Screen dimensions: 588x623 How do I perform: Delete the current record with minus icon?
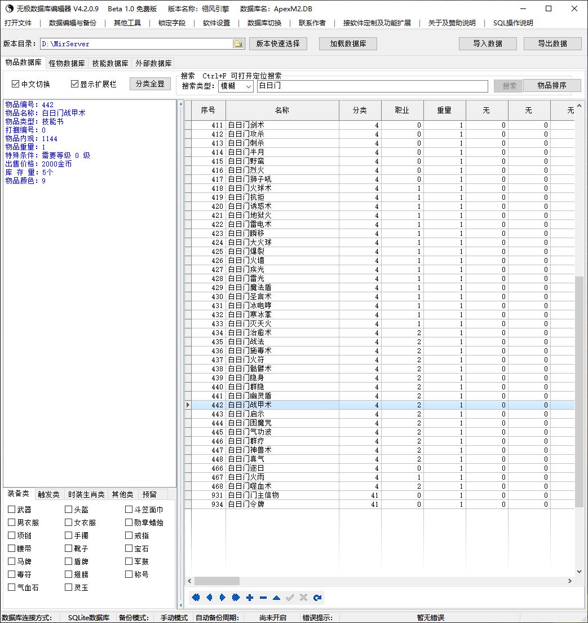point(263,598)
